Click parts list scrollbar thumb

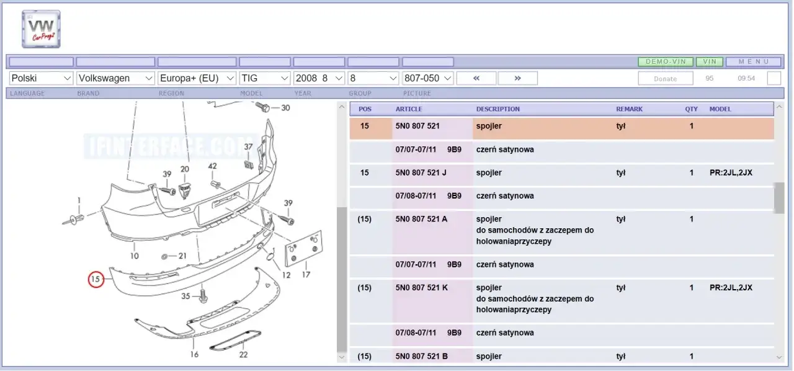pyautogui.click(x=779, y=198)
